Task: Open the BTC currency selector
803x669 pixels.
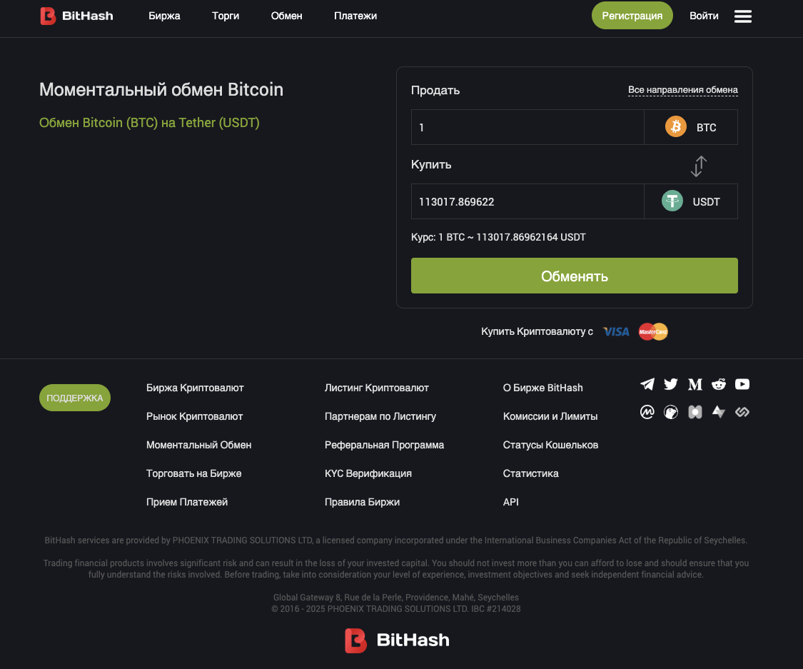Action: coord(690,127)
